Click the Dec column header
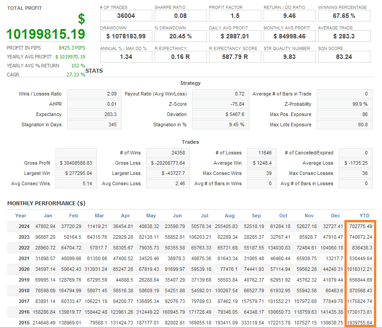Viewport: 382px width, 328px height. (x=336, y=216)
